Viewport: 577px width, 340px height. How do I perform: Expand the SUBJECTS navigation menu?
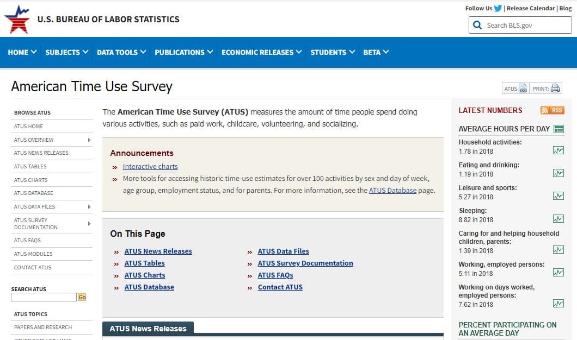(66, 52)
